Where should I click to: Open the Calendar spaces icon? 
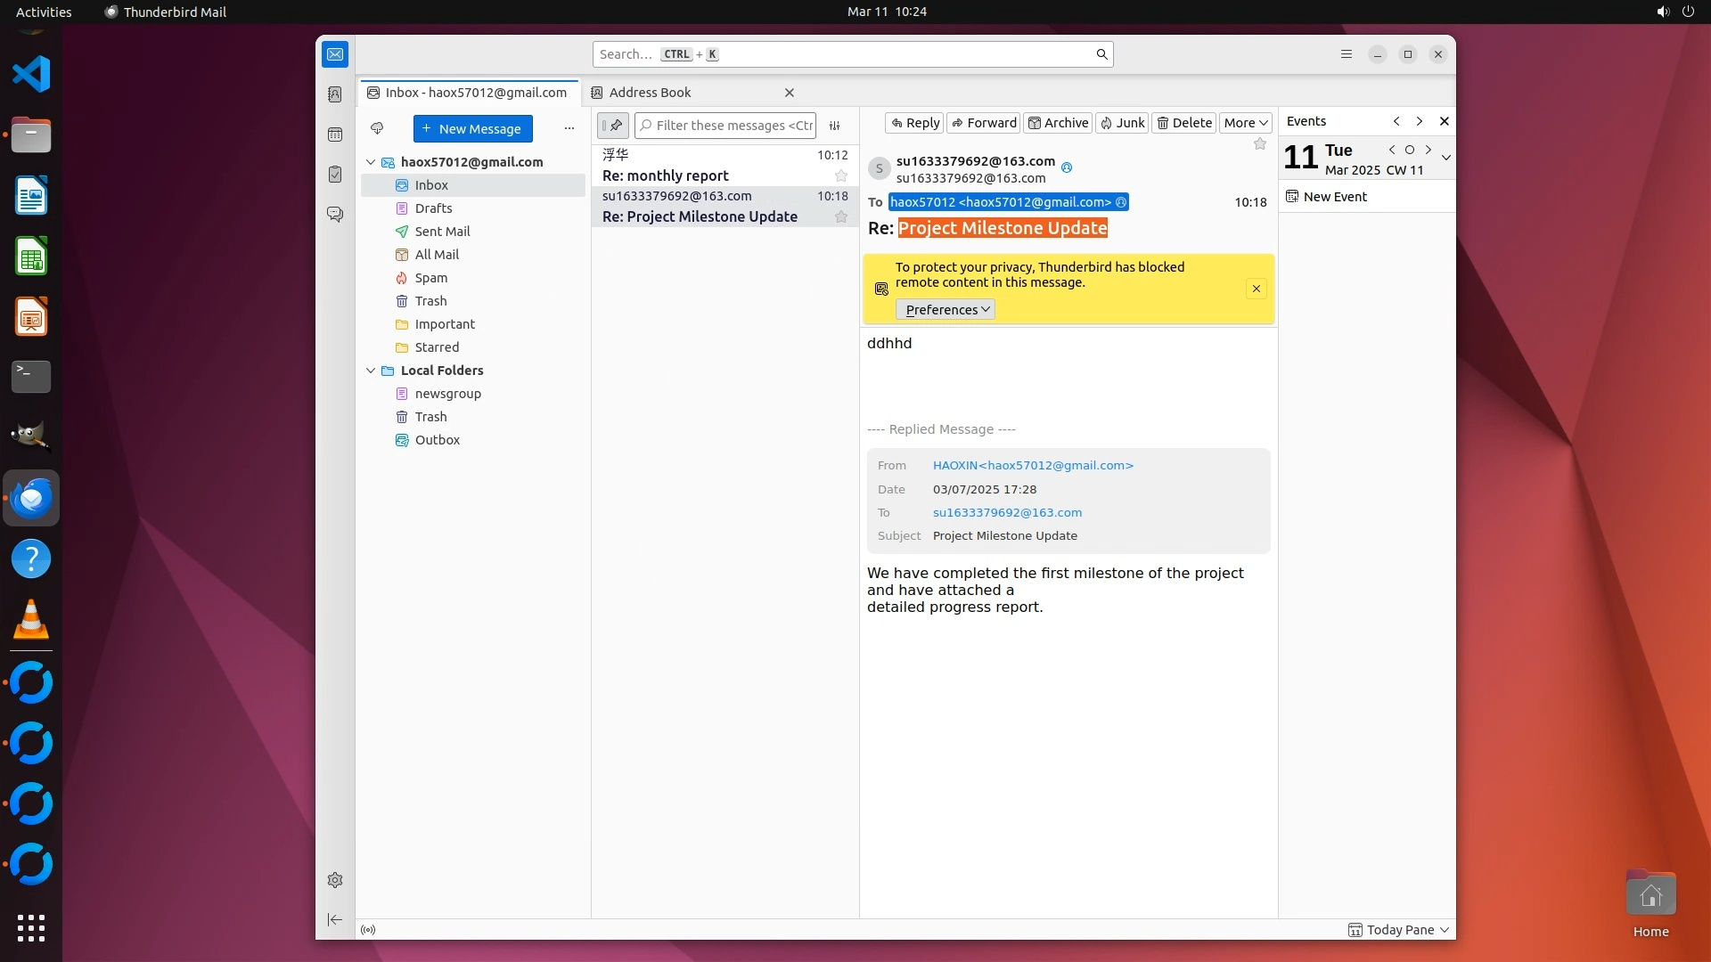335,135
